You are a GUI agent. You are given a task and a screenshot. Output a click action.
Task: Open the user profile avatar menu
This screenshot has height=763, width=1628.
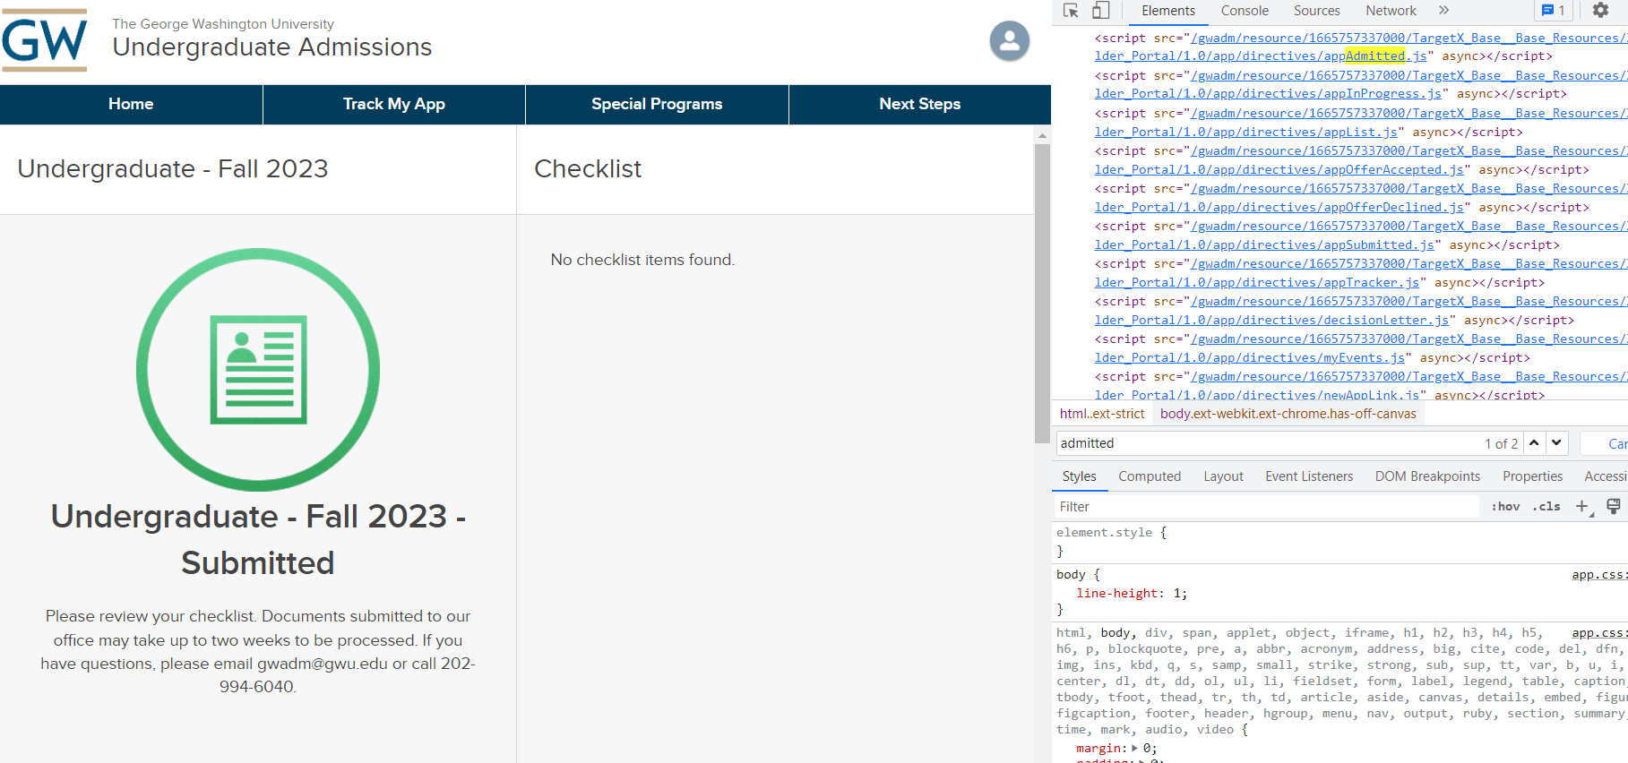point(1009,41)
